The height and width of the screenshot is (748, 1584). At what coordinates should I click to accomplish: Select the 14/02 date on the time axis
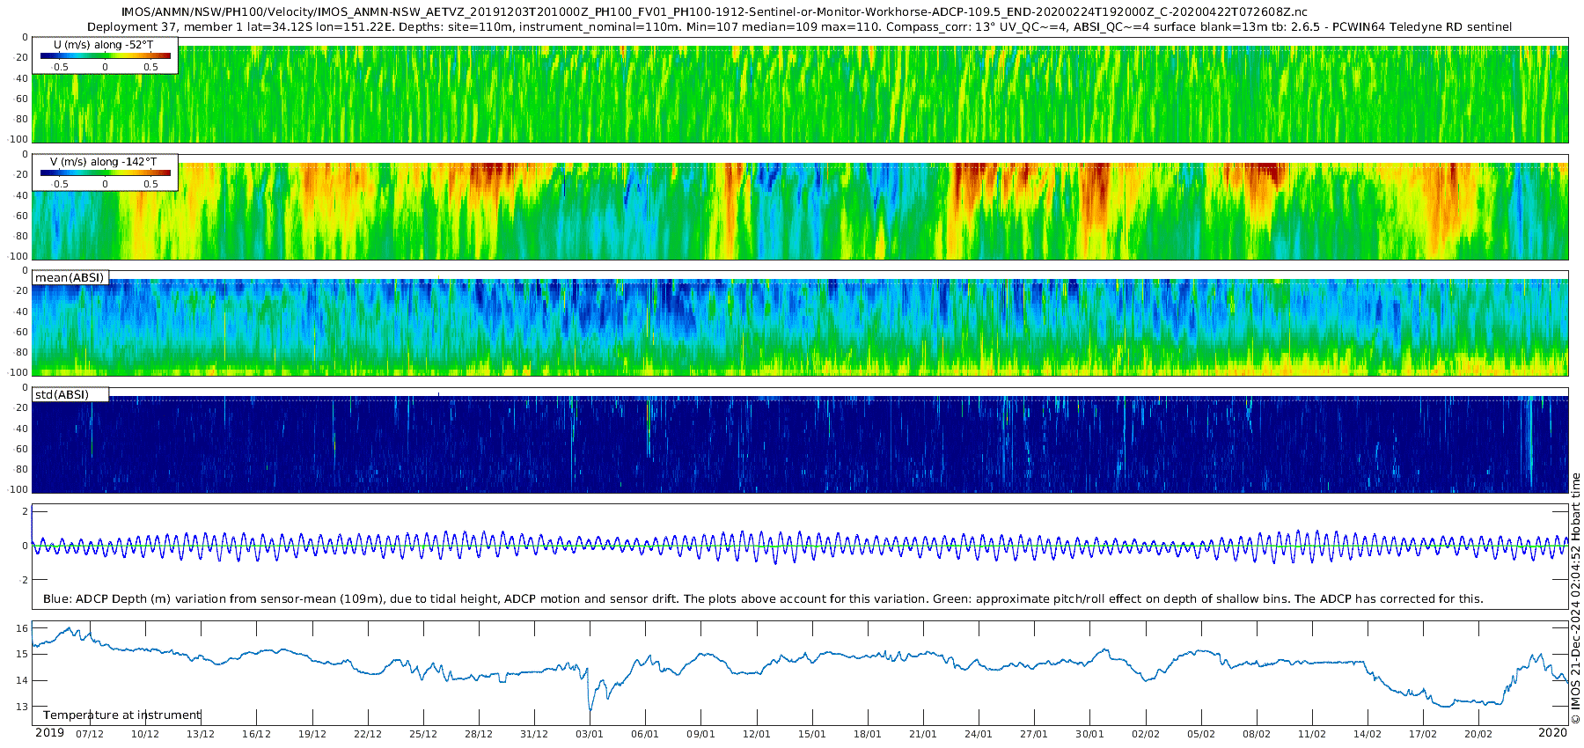pos(1367,734)
